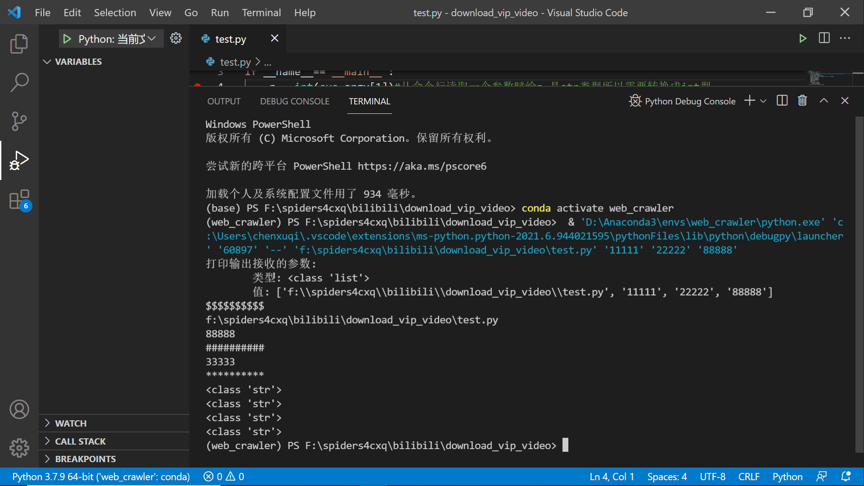
Task: Open the Accounts icon in activity bar
Action: (x=19, y=409)
